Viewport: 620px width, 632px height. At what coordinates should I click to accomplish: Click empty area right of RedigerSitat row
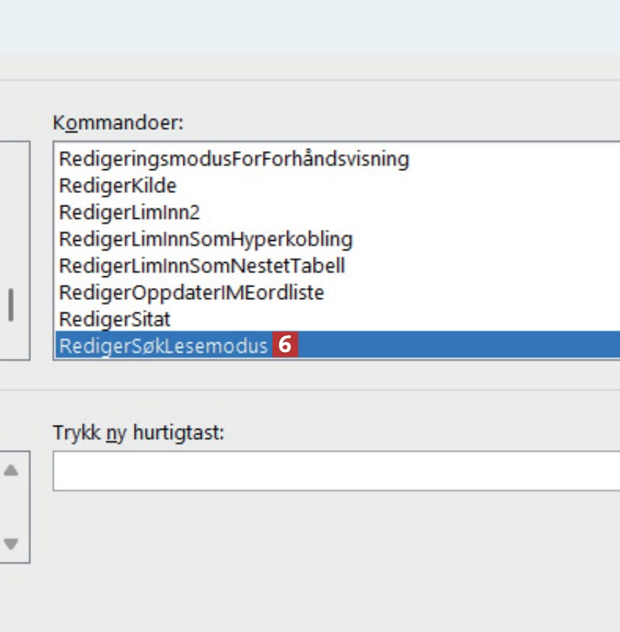coord(395,319)
